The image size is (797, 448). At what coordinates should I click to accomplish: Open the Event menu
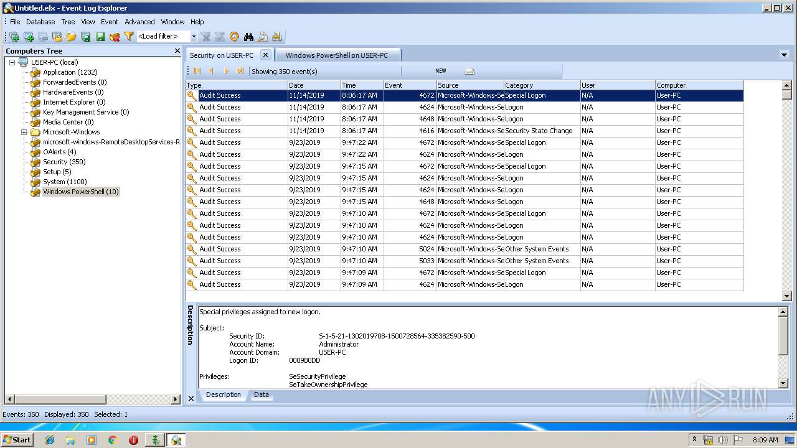tap(110, 22)
